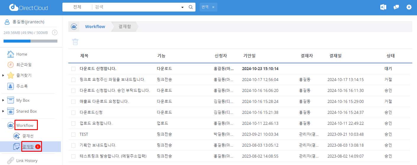Screen dimensions: 417x165
Task: Check the box for TEST row
Action: pyautogui.click(x=73, y=135)
